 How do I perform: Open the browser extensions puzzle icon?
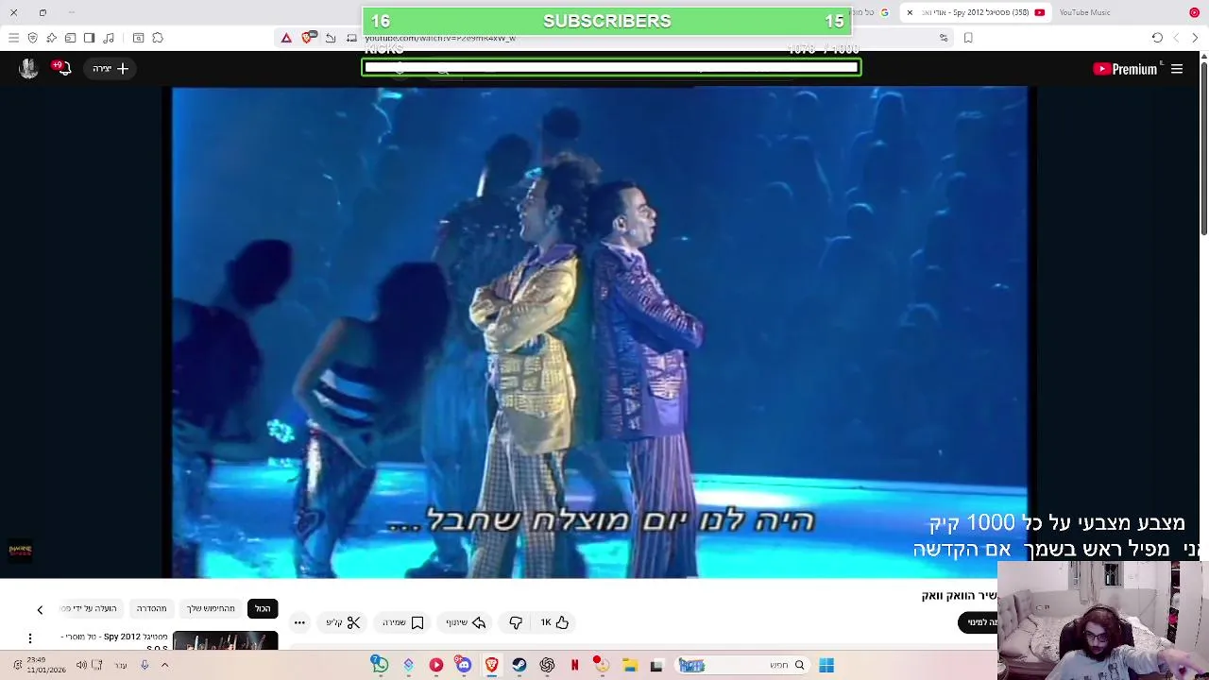158,38
